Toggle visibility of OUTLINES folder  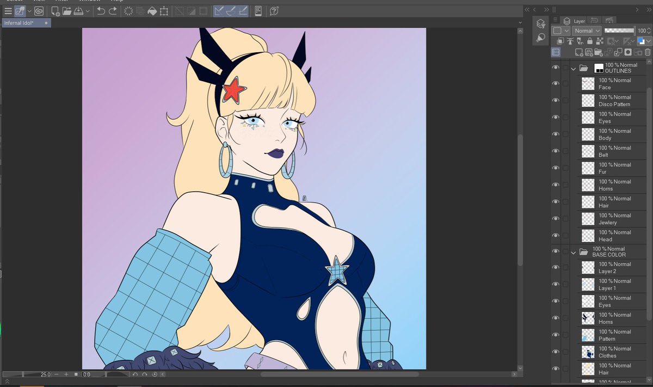coord(556,67)
